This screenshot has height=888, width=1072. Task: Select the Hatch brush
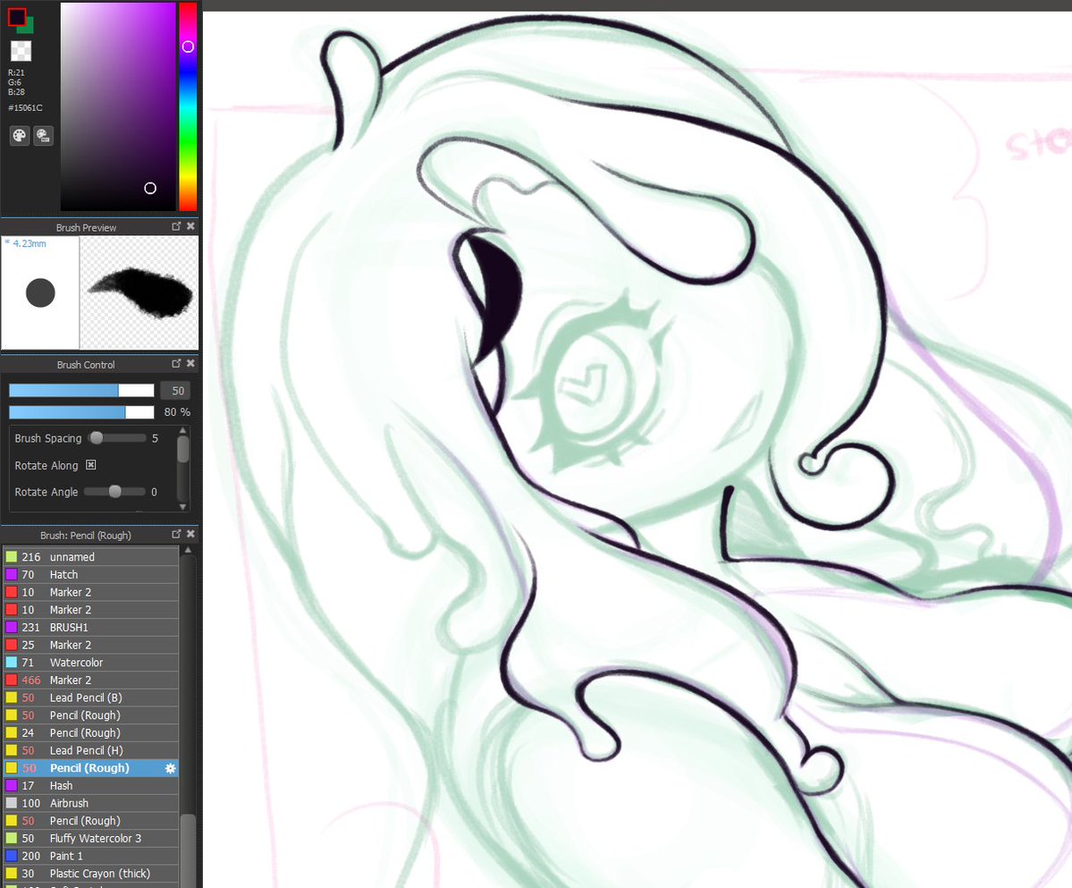[x=91, y=574]
